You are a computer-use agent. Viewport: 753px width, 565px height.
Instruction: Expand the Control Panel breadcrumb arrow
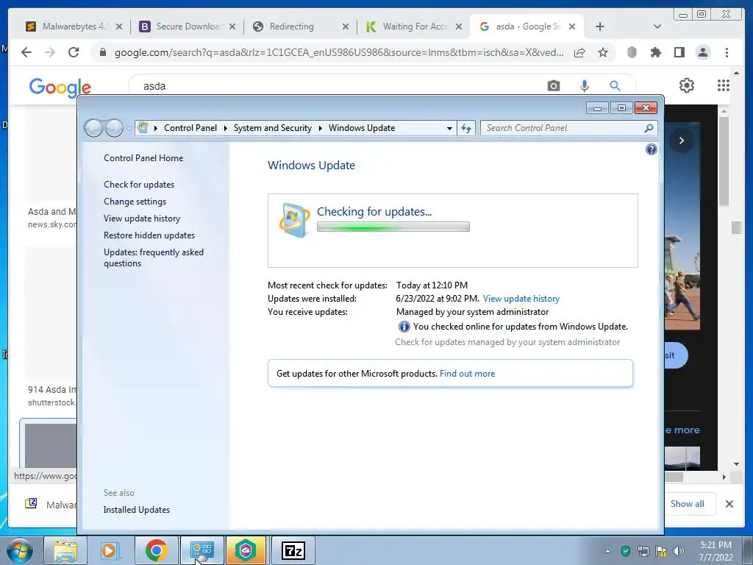point(225,128)
